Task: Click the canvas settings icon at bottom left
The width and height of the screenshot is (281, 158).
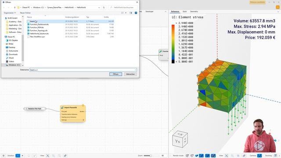Action: 4,156
